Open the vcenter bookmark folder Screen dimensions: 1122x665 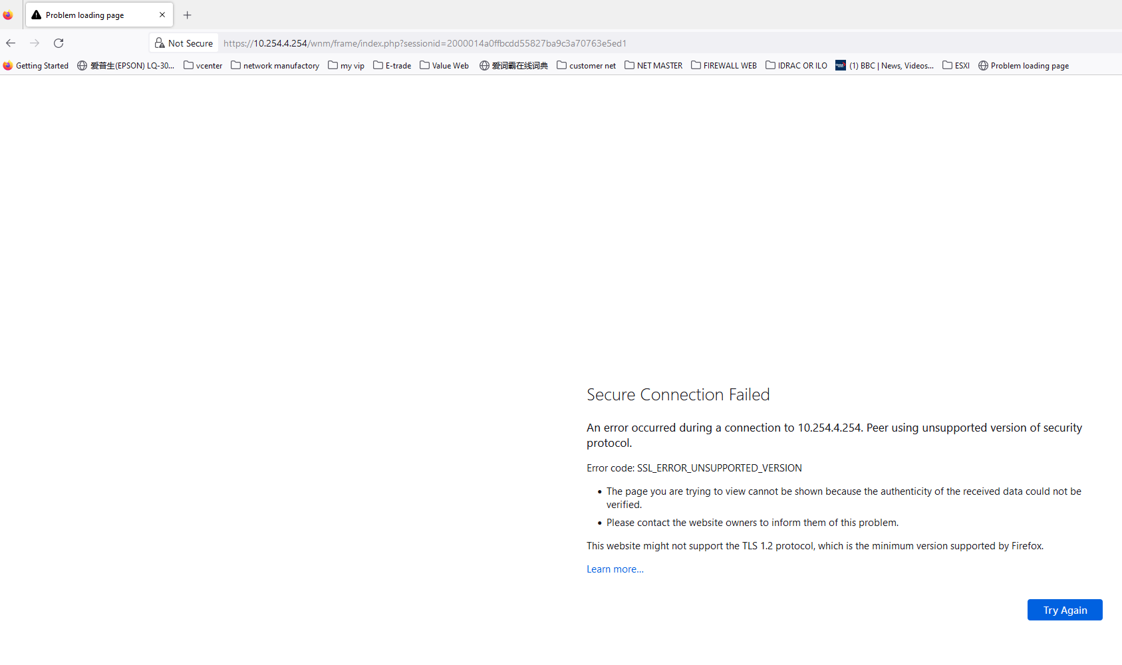(x=203, y=66)
